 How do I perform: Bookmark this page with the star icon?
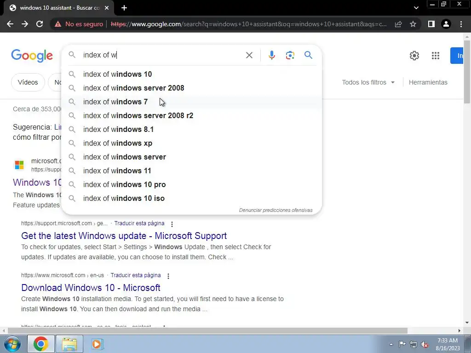pyautogui.click(x=413, y=24)
